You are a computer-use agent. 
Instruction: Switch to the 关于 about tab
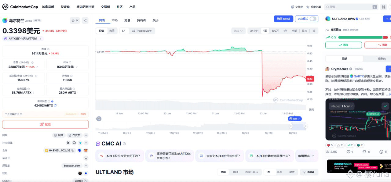[156, 20]
